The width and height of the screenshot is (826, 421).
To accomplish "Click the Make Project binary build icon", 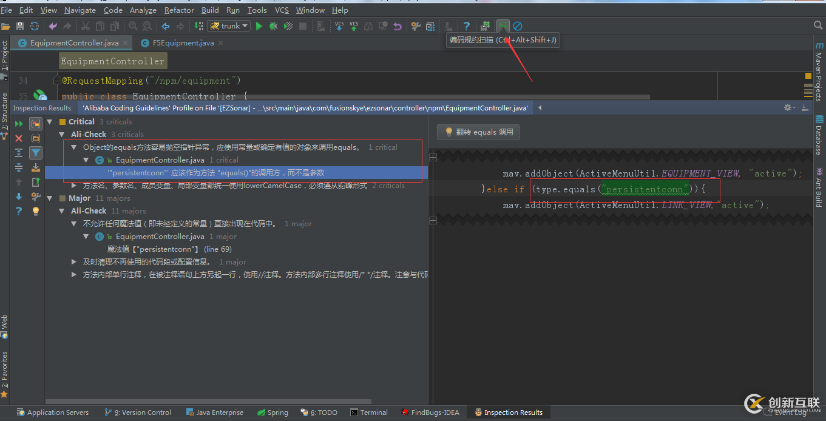I will [x=199, y=26].
